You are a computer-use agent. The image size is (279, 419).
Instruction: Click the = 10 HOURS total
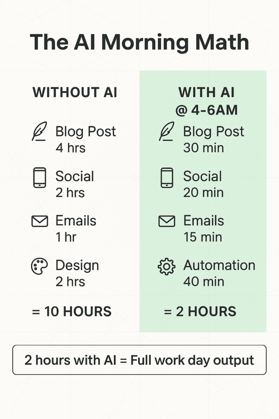pyautogui.click(x=71, y=311)
